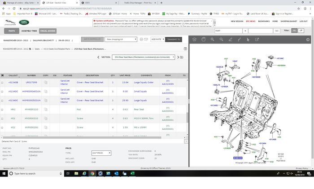314x189 pixels.
Task: Print the parts list via printer icon
Action: pos(141,40)
